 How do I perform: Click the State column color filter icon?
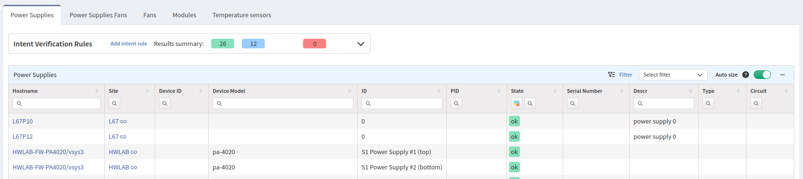coord(517,103)
